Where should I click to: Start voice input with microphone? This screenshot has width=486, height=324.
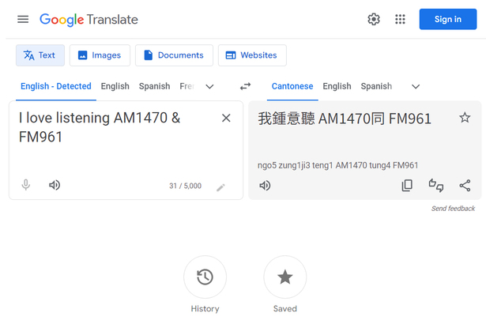pyautogui.click(x=26, y=185)
